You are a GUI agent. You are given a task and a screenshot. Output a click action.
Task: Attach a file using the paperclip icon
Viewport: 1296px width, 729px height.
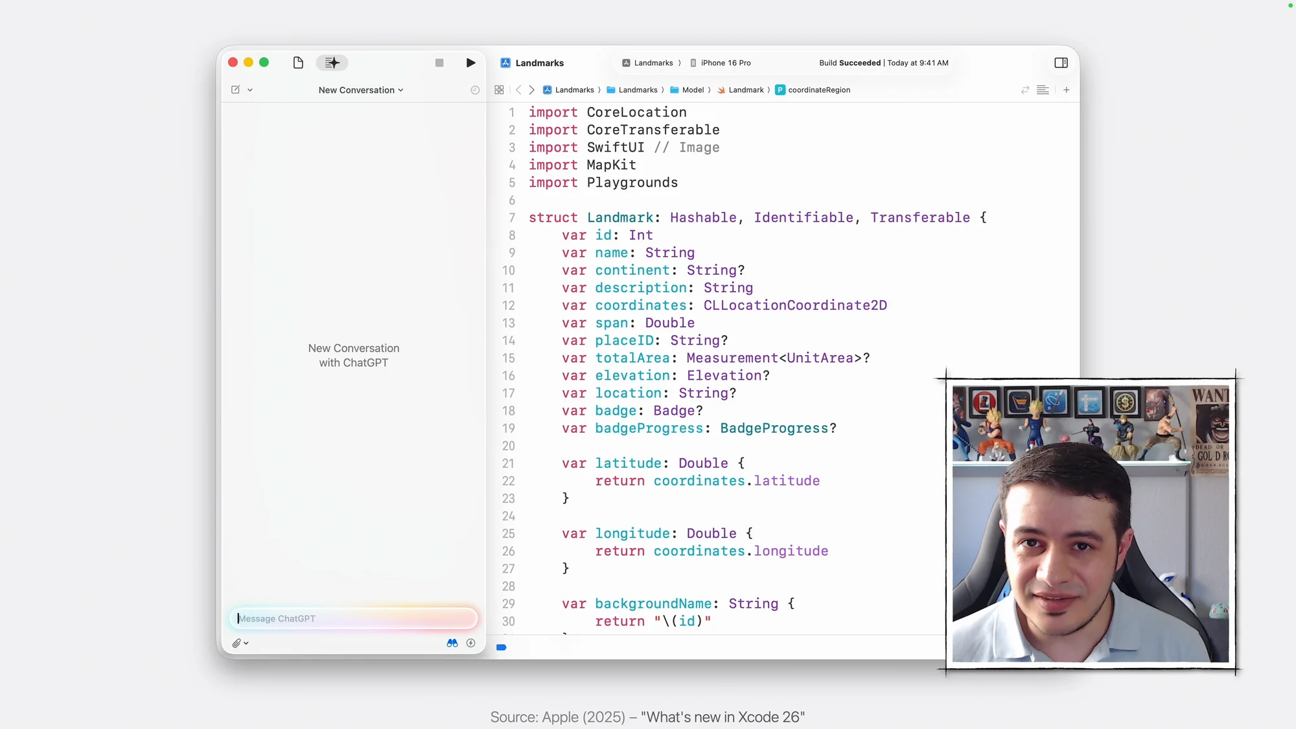236,643
